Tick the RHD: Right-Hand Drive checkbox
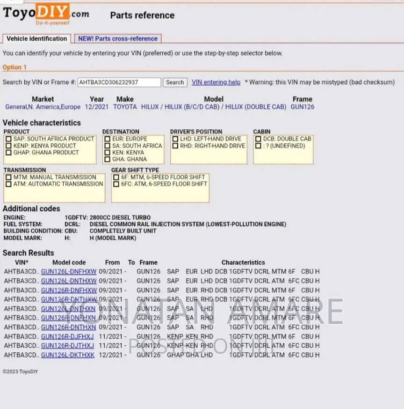This screenshot has height=409, width=404. tap(175, 146)
